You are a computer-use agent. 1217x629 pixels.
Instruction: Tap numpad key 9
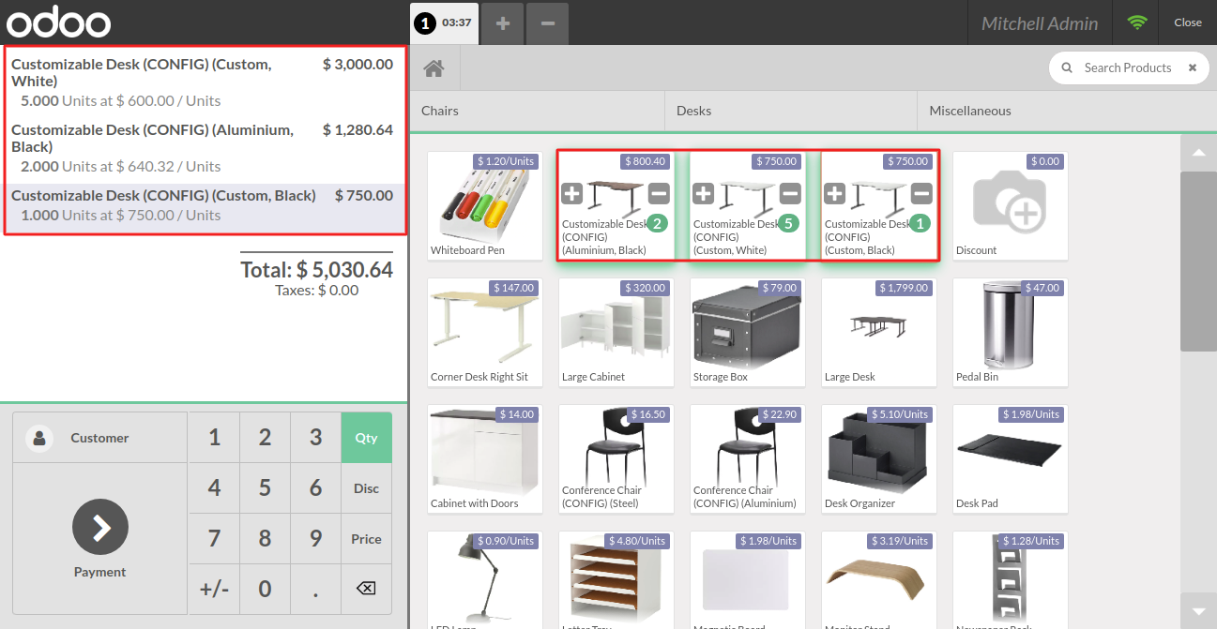tap(315, 539)
